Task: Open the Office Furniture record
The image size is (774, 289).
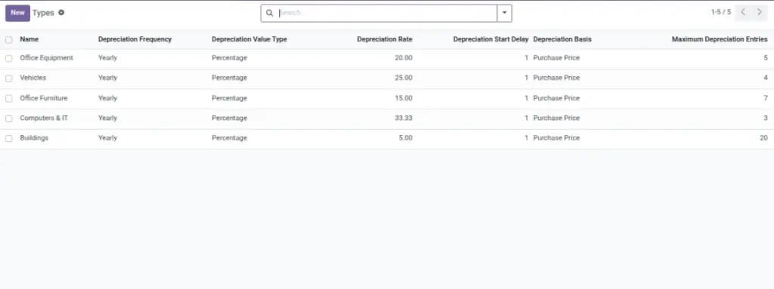Action: pos(43,98)
